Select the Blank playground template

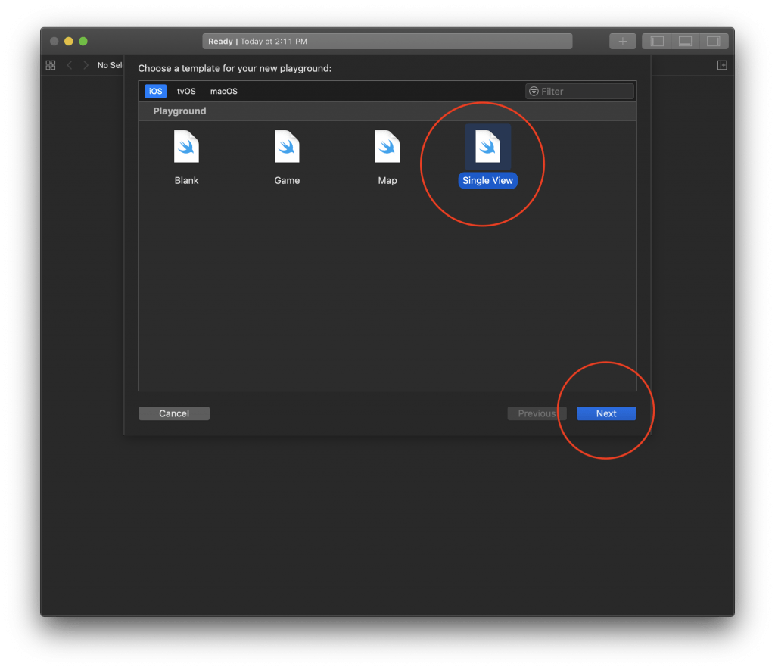tap(186, 157)
